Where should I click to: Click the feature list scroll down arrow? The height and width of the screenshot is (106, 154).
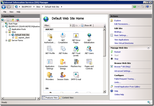click(104, 92)
